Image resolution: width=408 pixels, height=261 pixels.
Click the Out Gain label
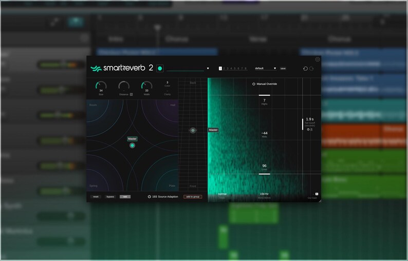click(x=312, y=198)
